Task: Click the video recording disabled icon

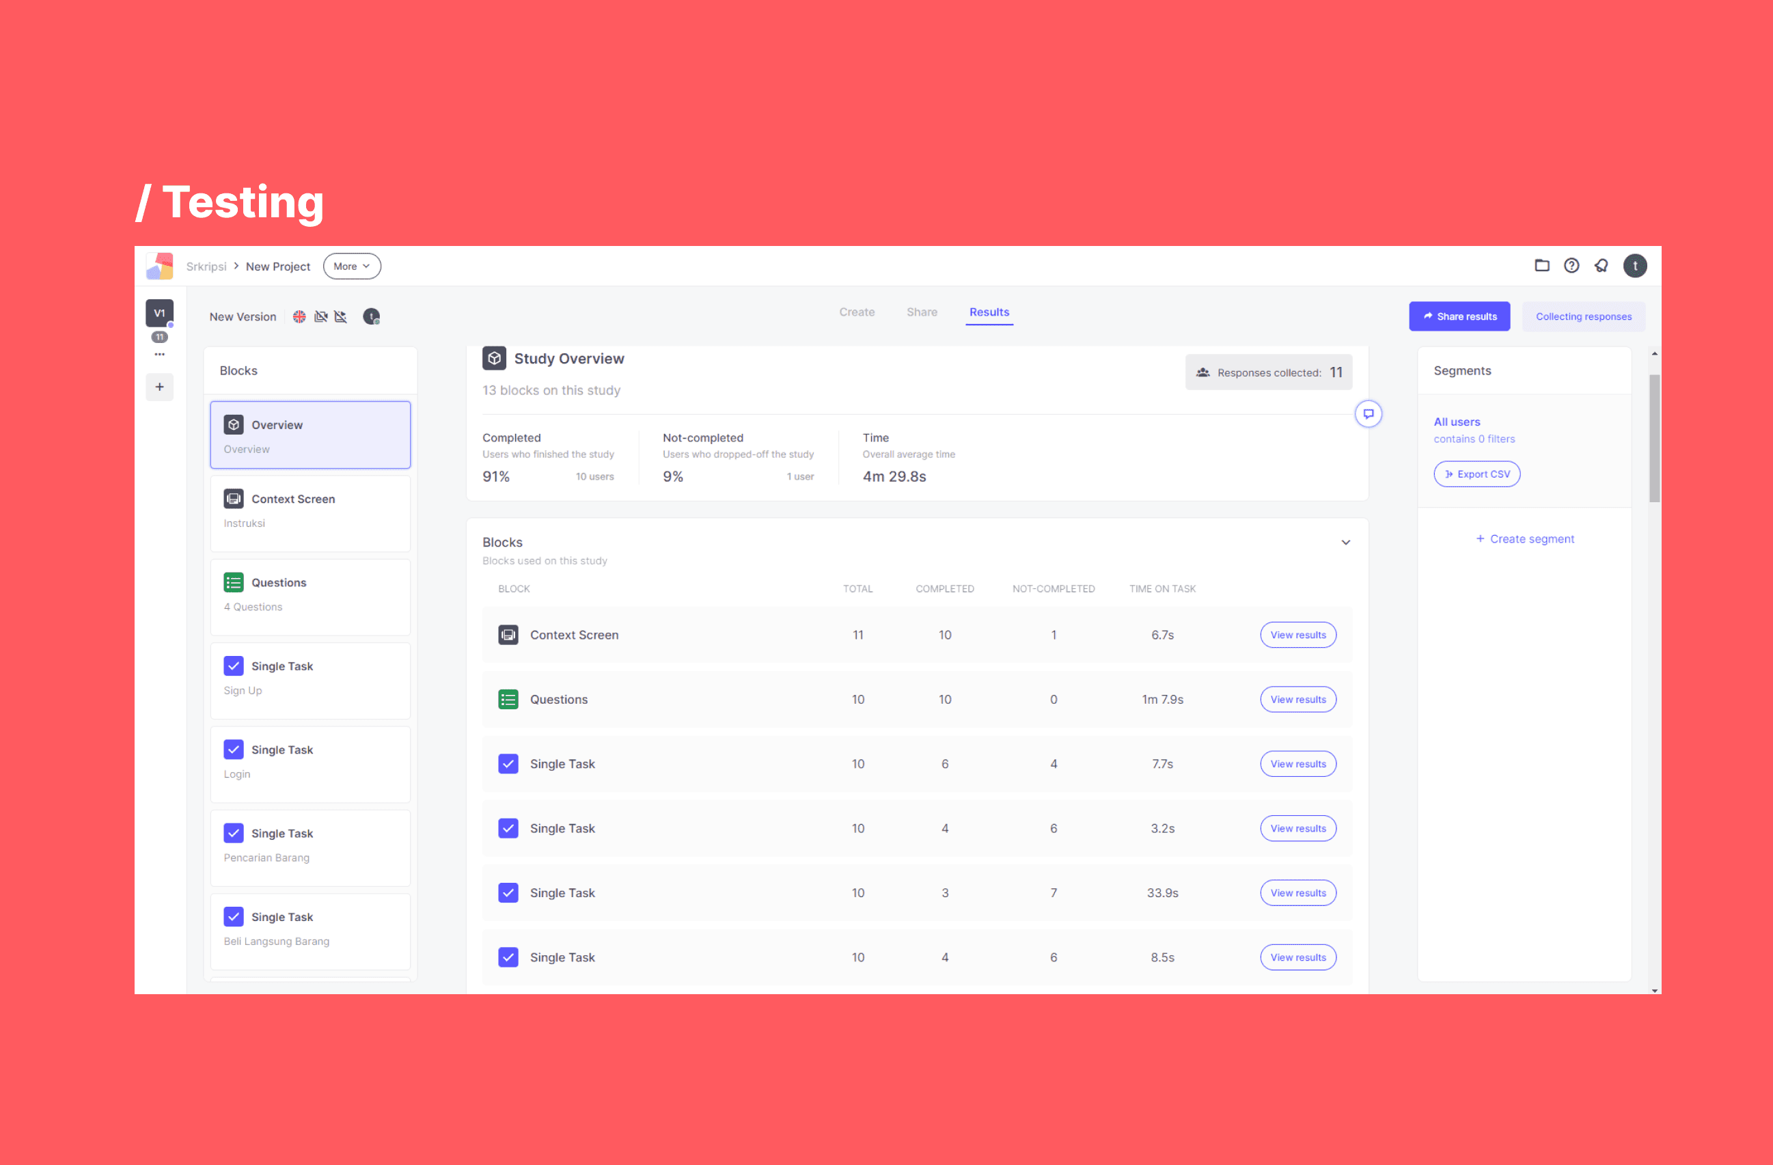Action: pyautogui.click(x=321, y=316)
